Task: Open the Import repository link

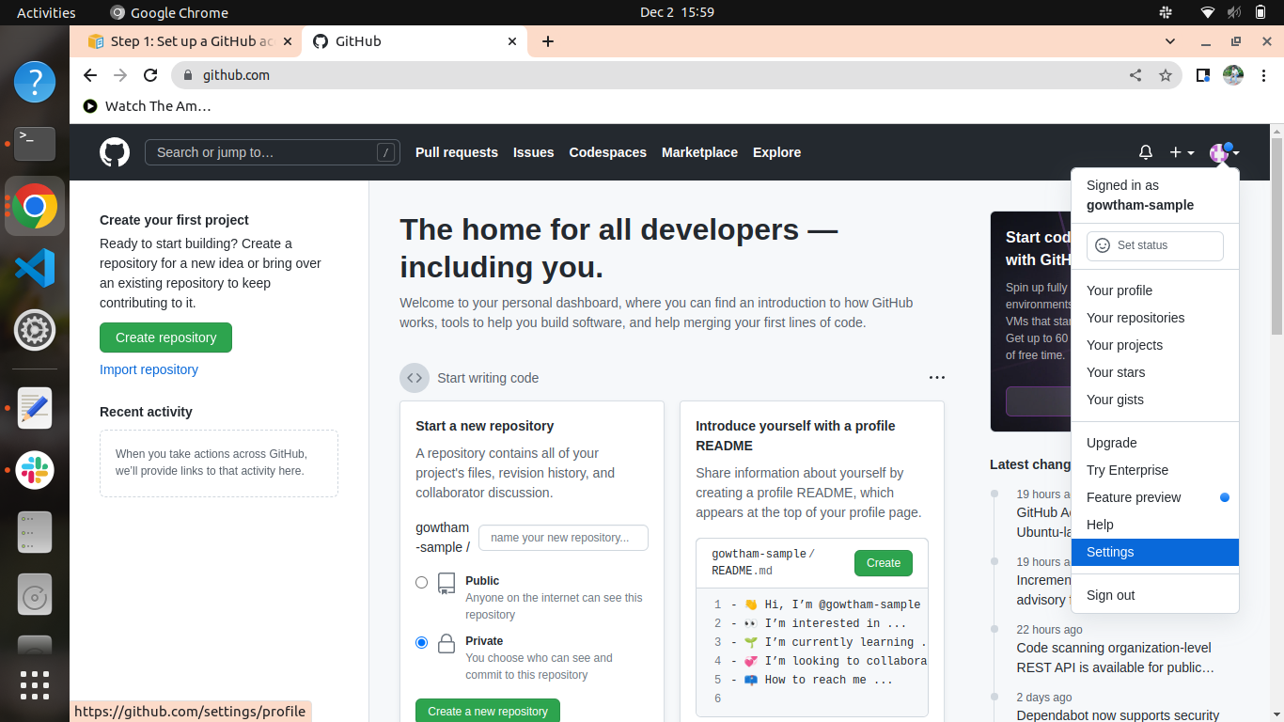Action: (149, 369)
